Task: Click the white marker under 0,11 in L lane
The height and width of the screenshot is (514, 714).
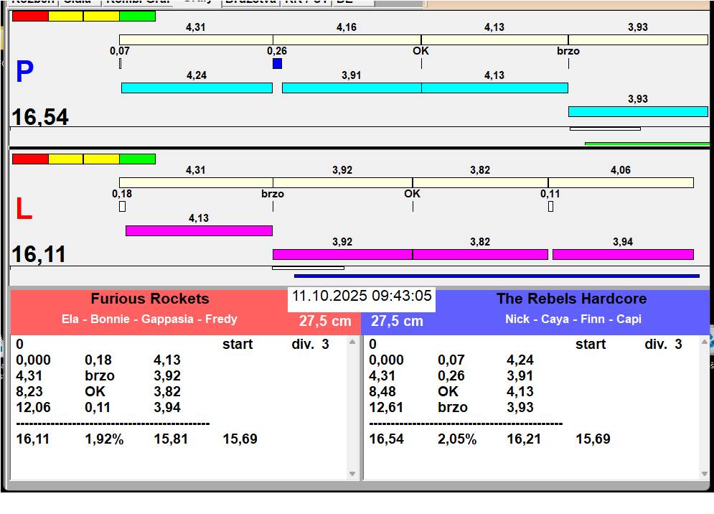Action: (x=550, y=207)
